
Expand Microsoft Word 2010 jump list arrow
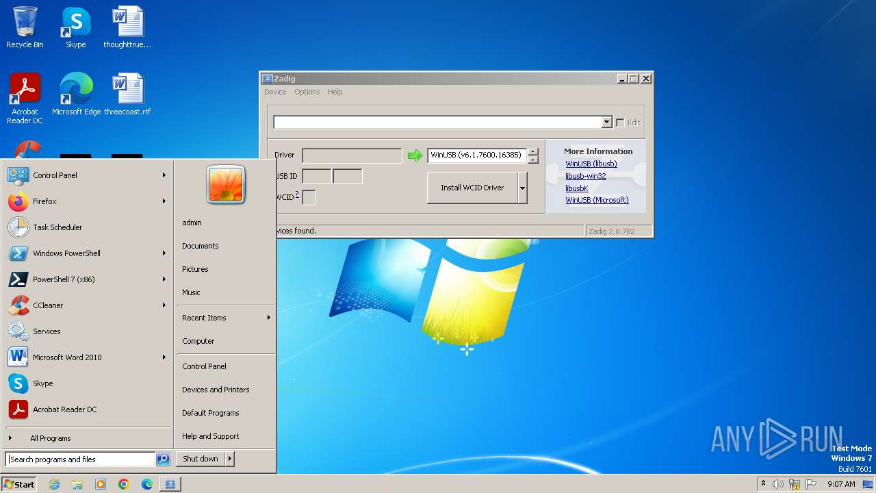[164, 357]
